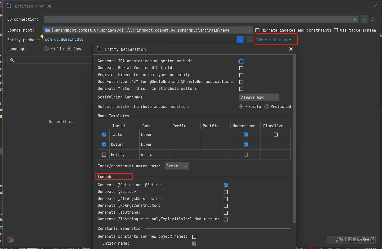Image resolution: width=382 pixels, height=249 pixels.
Task: Enable Generate @NoArgsConstructor checkbox
Action: pos(226,206)
